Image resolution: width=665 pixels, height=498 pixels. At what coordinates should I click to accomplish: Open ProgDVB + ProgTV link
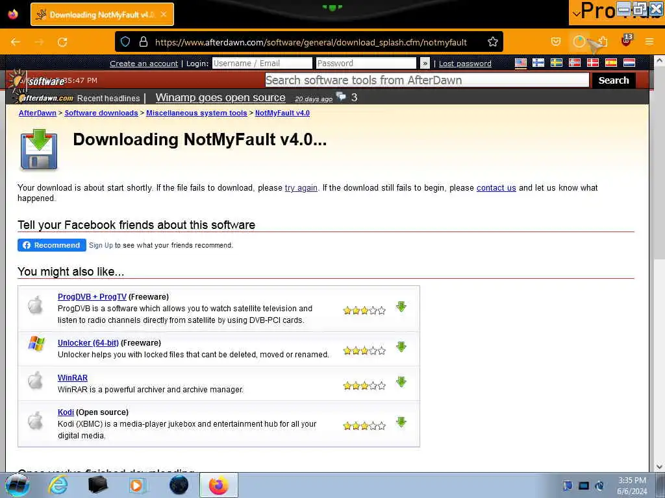92,297
